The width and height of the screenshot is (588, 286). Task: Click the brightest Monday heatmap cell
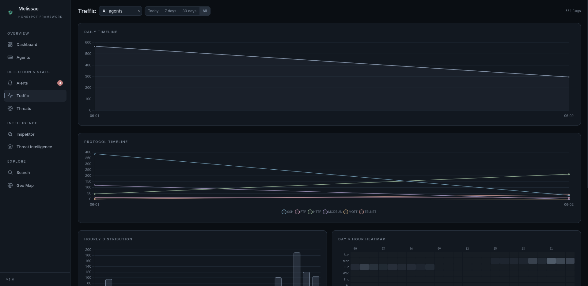pos(551,261)
